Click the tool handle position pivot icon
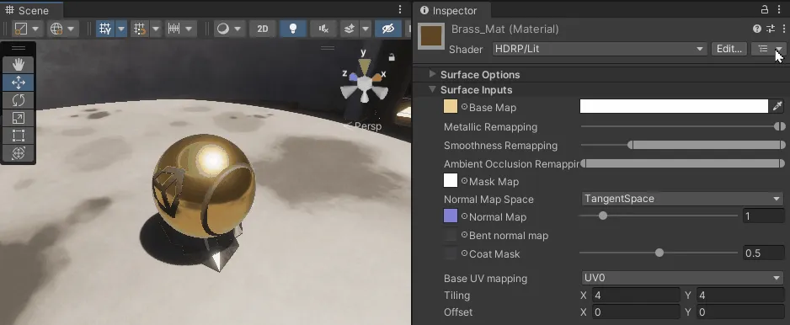Screen dimensions: 790x325 click(x=21, y=29)
